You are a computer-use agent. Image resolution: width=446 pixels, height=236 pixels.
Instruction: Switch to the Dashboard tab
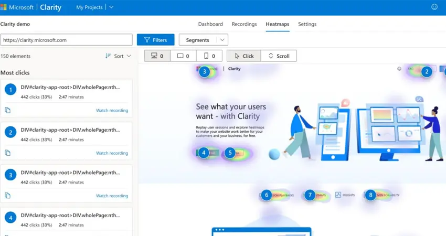[210, 24]
